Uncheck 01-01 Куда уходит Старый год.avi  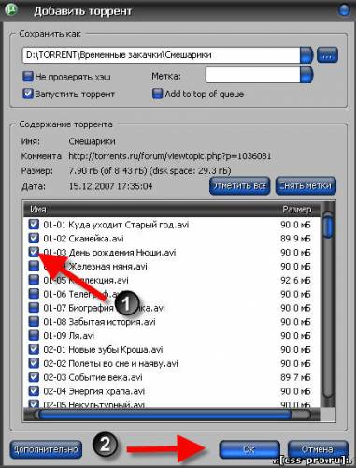click(34, 225)
